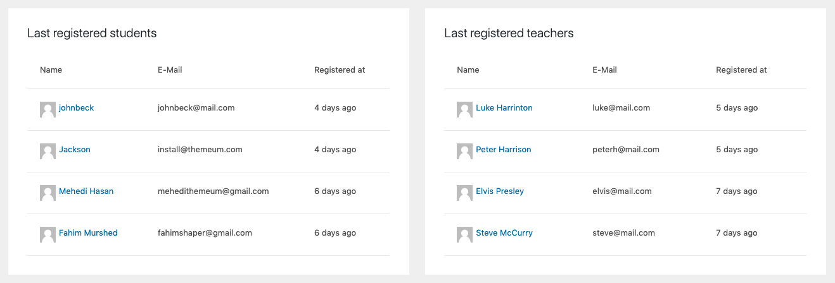835x283 pixels.
Task: View Mehedi Hasan's profile
Action: pos(86,191)
